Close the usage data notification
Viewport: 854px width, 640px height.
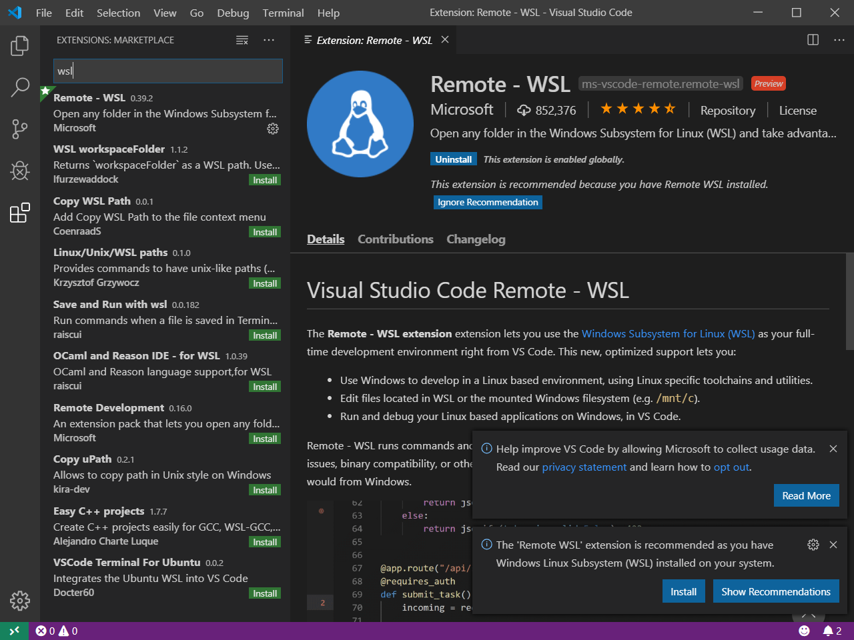click(x=833, y=449)
